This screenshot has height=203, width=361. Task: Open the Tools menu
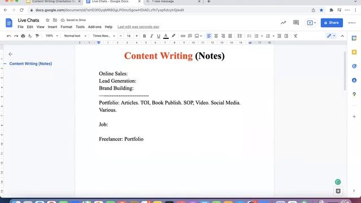tap(80, 27)
